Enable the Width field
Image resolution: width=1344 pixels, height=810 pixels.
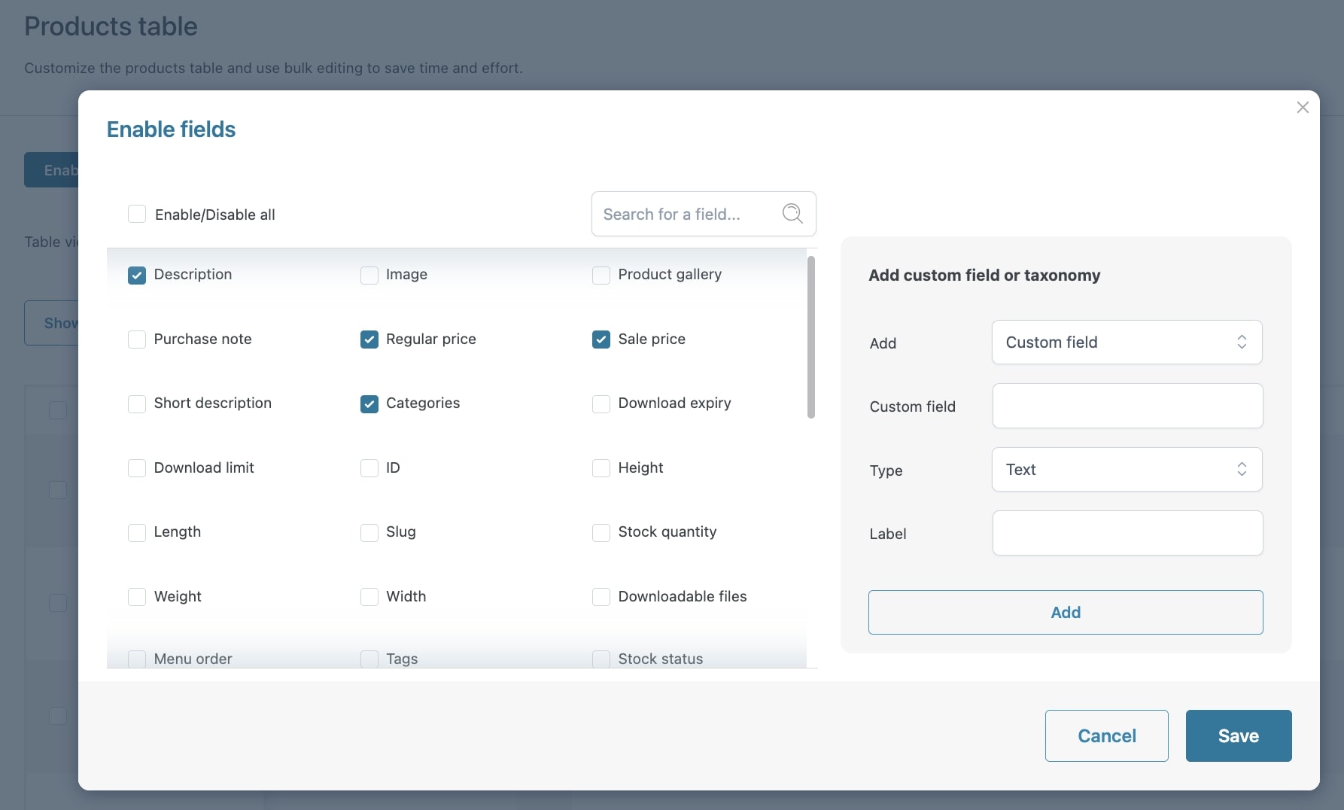point(369,597)
